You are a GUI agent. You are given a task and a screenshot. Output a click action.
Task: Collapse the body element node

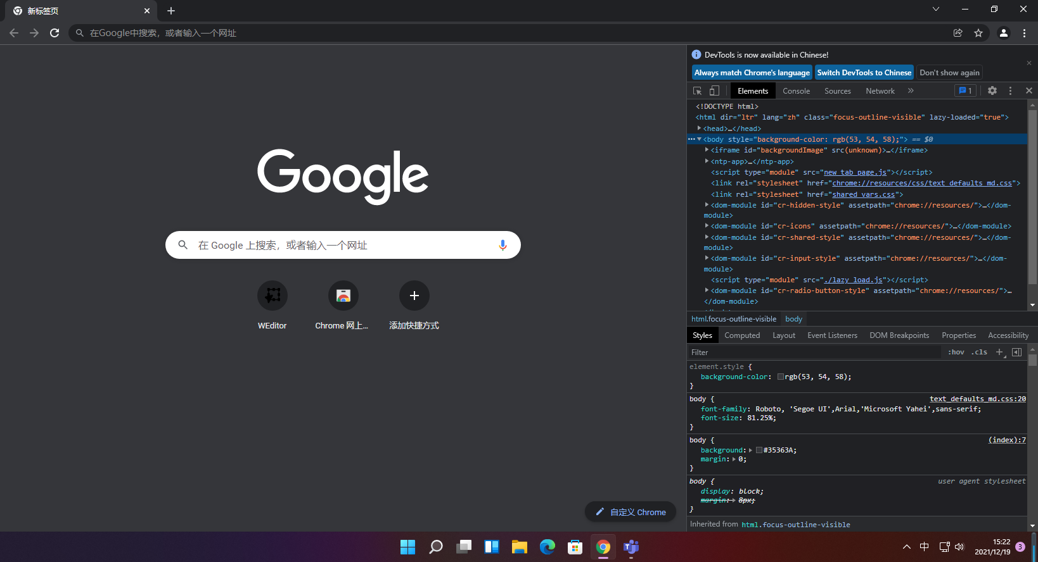(700, 139)
